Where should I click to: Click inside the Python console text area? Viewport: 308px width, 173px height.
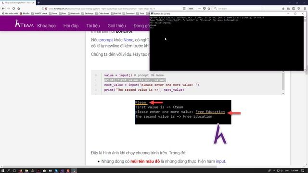pos(227,43)
